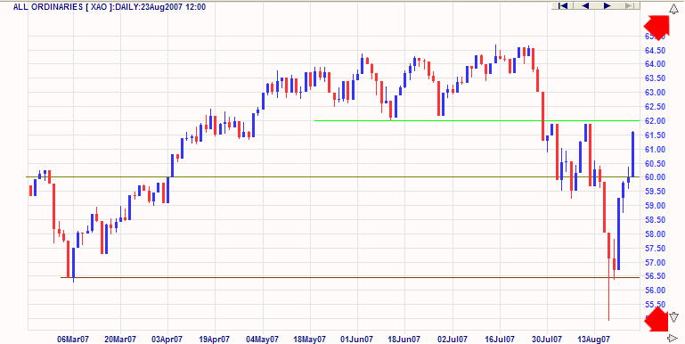Click the 61.00 price label

(655, 150)
